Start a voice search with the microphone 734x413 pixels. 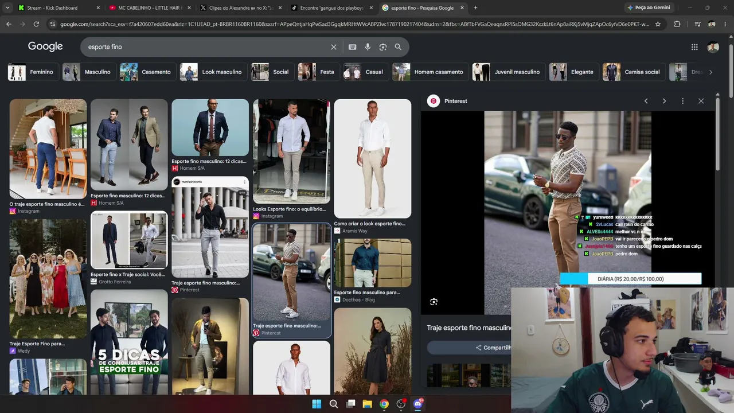coord(368,47)
